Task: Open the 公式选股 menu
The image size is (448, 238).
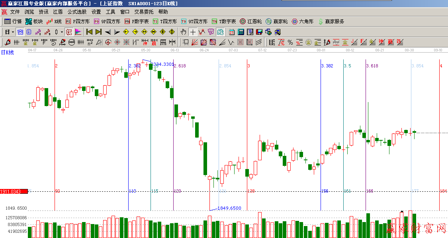Action: click(77, 12)
